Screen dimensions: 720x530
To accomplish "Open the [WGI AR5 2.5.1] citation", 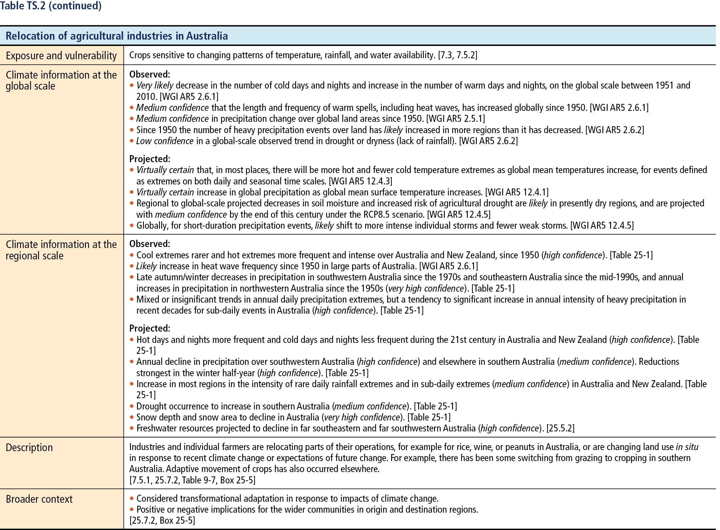I will [x=455, y=119].
